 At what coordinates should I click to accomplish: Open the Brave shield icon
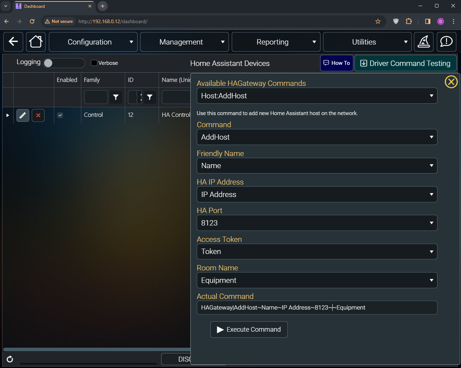tap(396, 21)
